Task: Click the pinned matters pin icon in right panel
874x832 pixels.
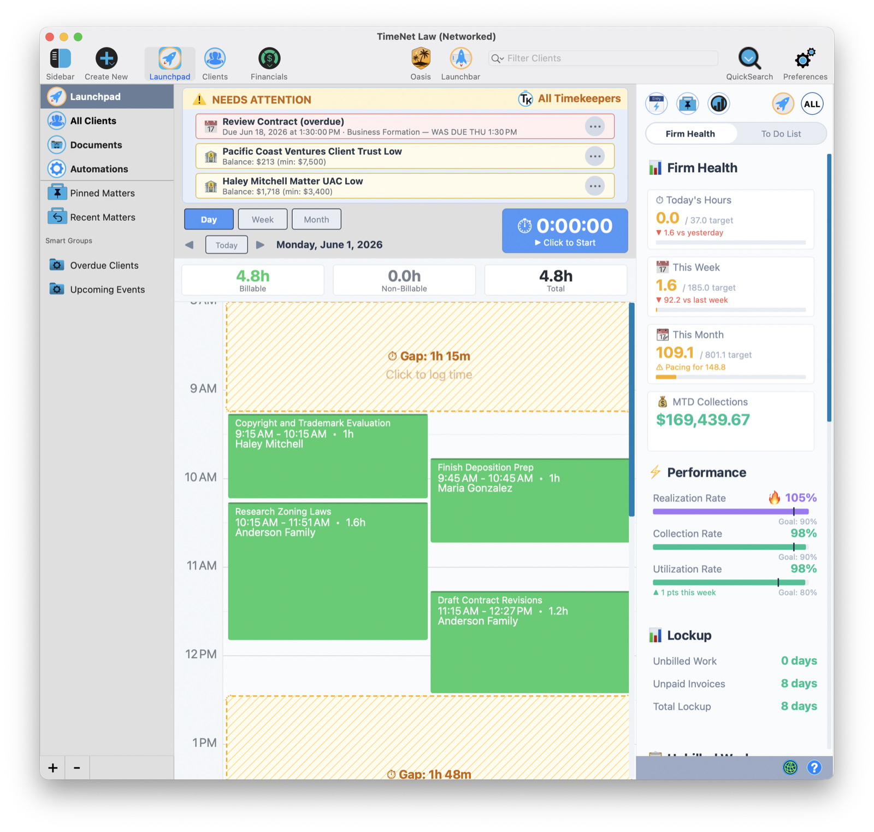Action: 687,104
